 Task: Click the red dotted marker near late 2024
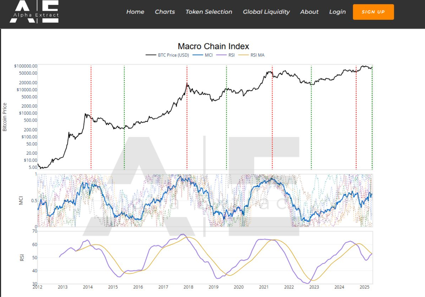point(356,117)
